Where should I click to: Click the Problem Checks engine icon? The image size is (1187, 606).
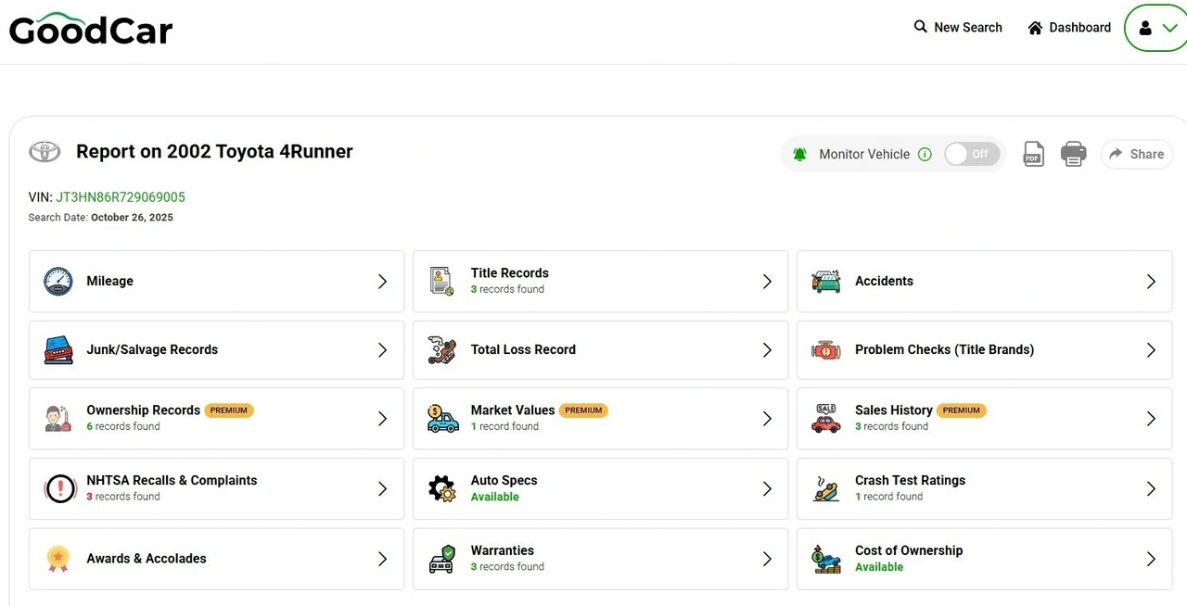click(x=826, y=350)
